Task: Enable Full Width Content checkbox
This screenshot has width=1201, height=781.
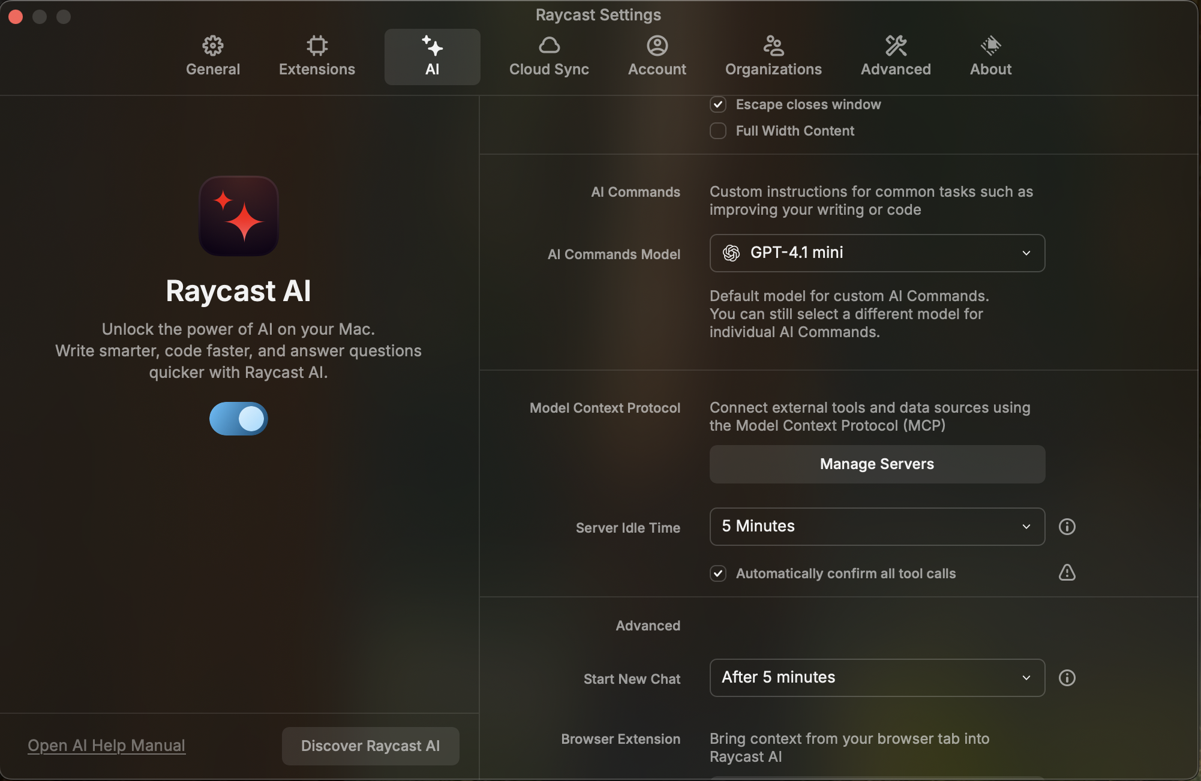Action: click(x=718, y=131)
